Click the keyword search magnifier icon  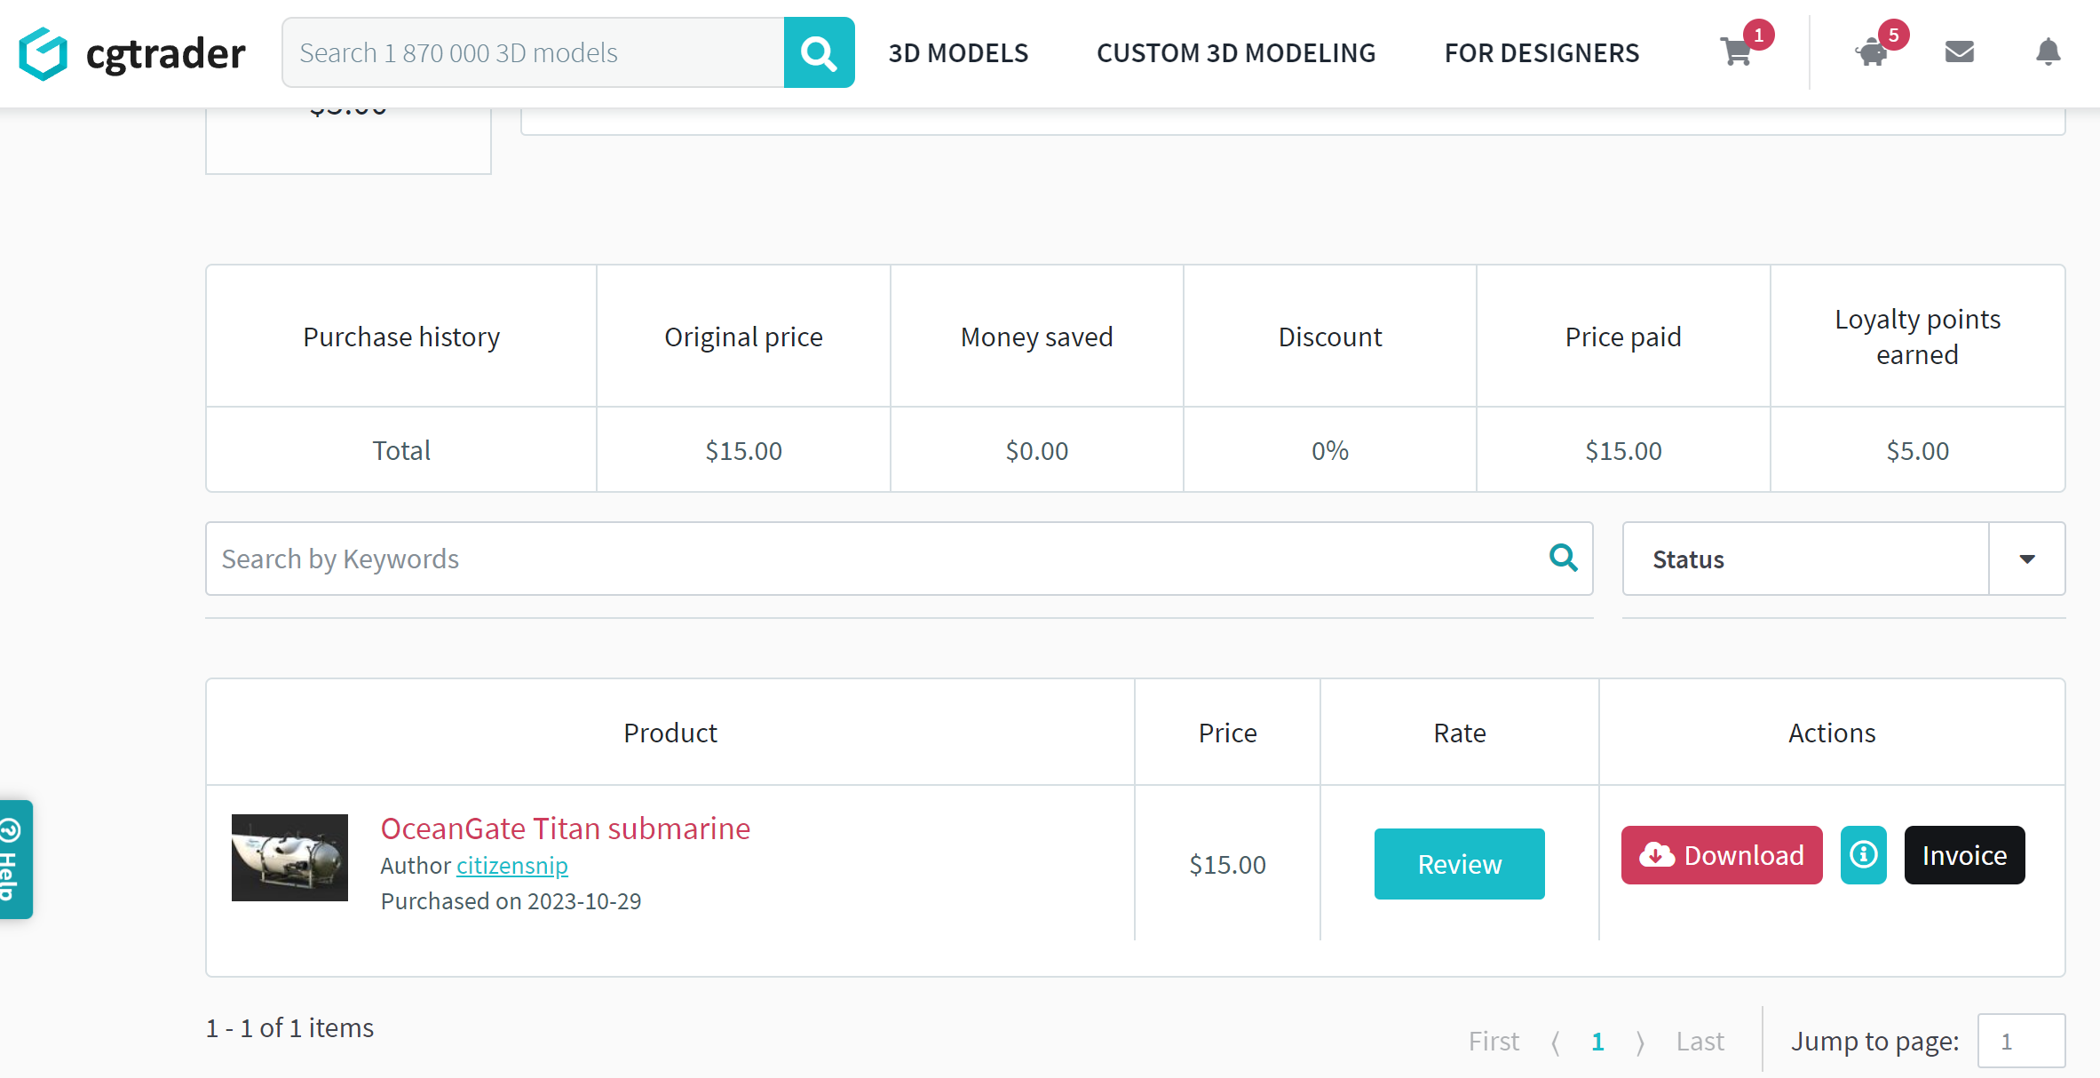coord(1563,558)
